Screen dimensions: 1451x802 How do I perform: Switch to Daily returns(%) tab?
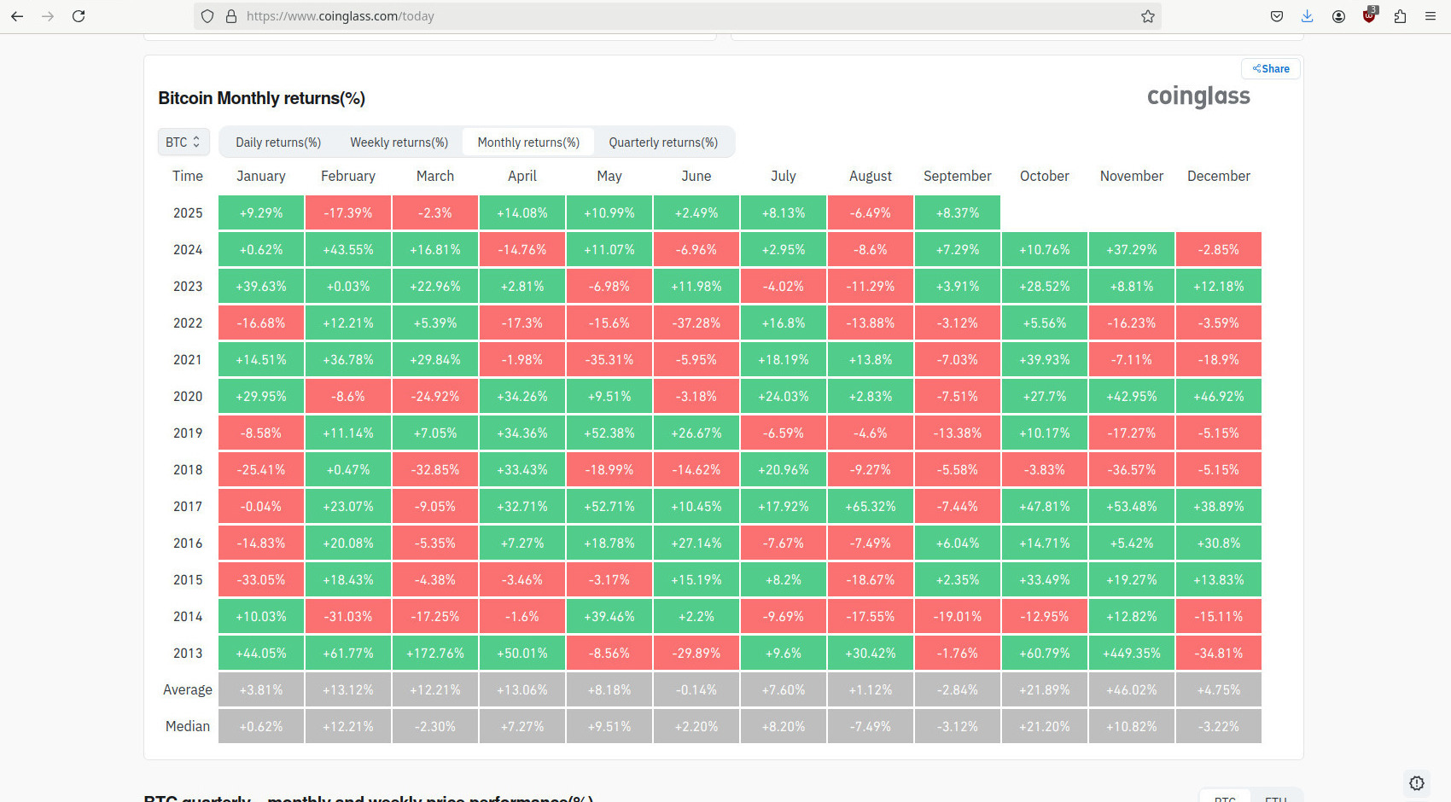pos(278,142)
